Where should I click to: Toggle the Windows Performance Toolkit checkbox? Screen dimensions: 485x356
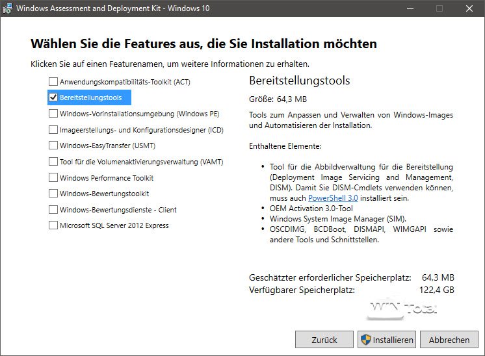tap(53, 177)
